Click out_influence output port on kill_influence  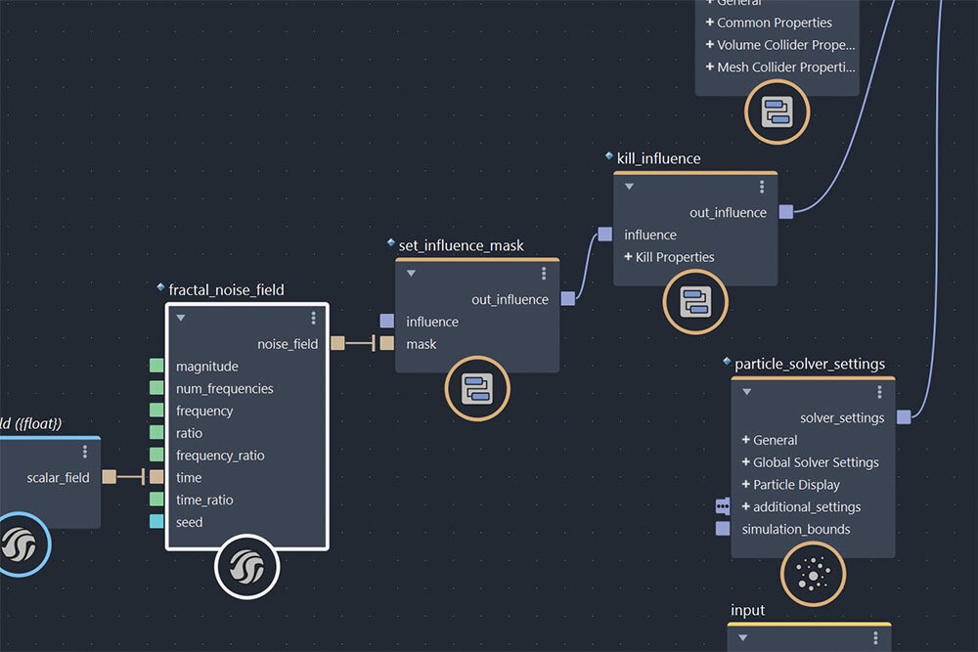[x=786, y=212]
